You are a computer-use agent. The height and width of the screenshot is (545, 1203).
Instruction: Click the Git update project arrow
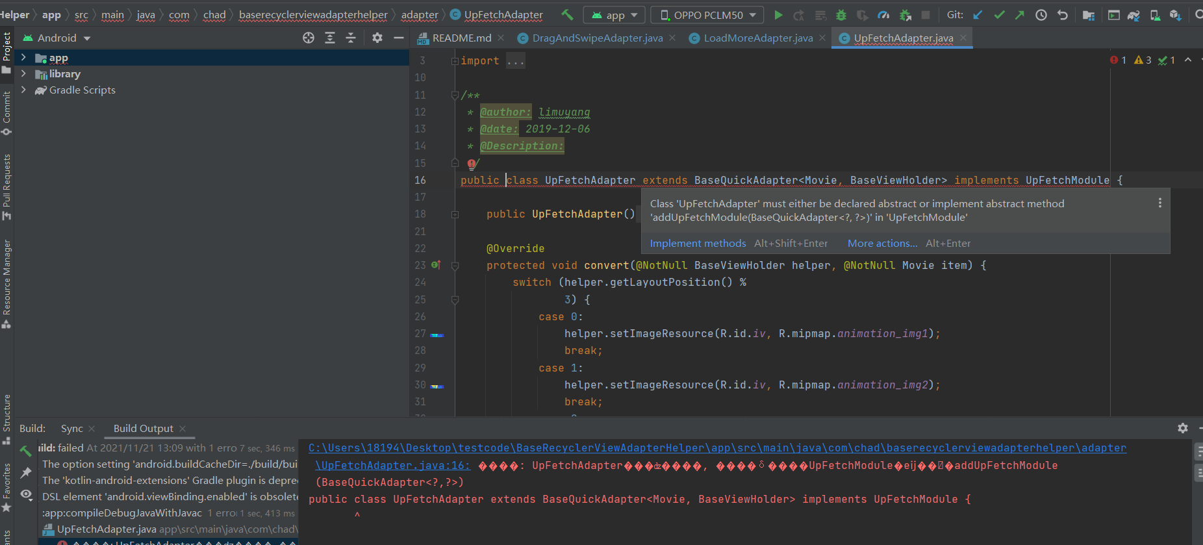978,14
